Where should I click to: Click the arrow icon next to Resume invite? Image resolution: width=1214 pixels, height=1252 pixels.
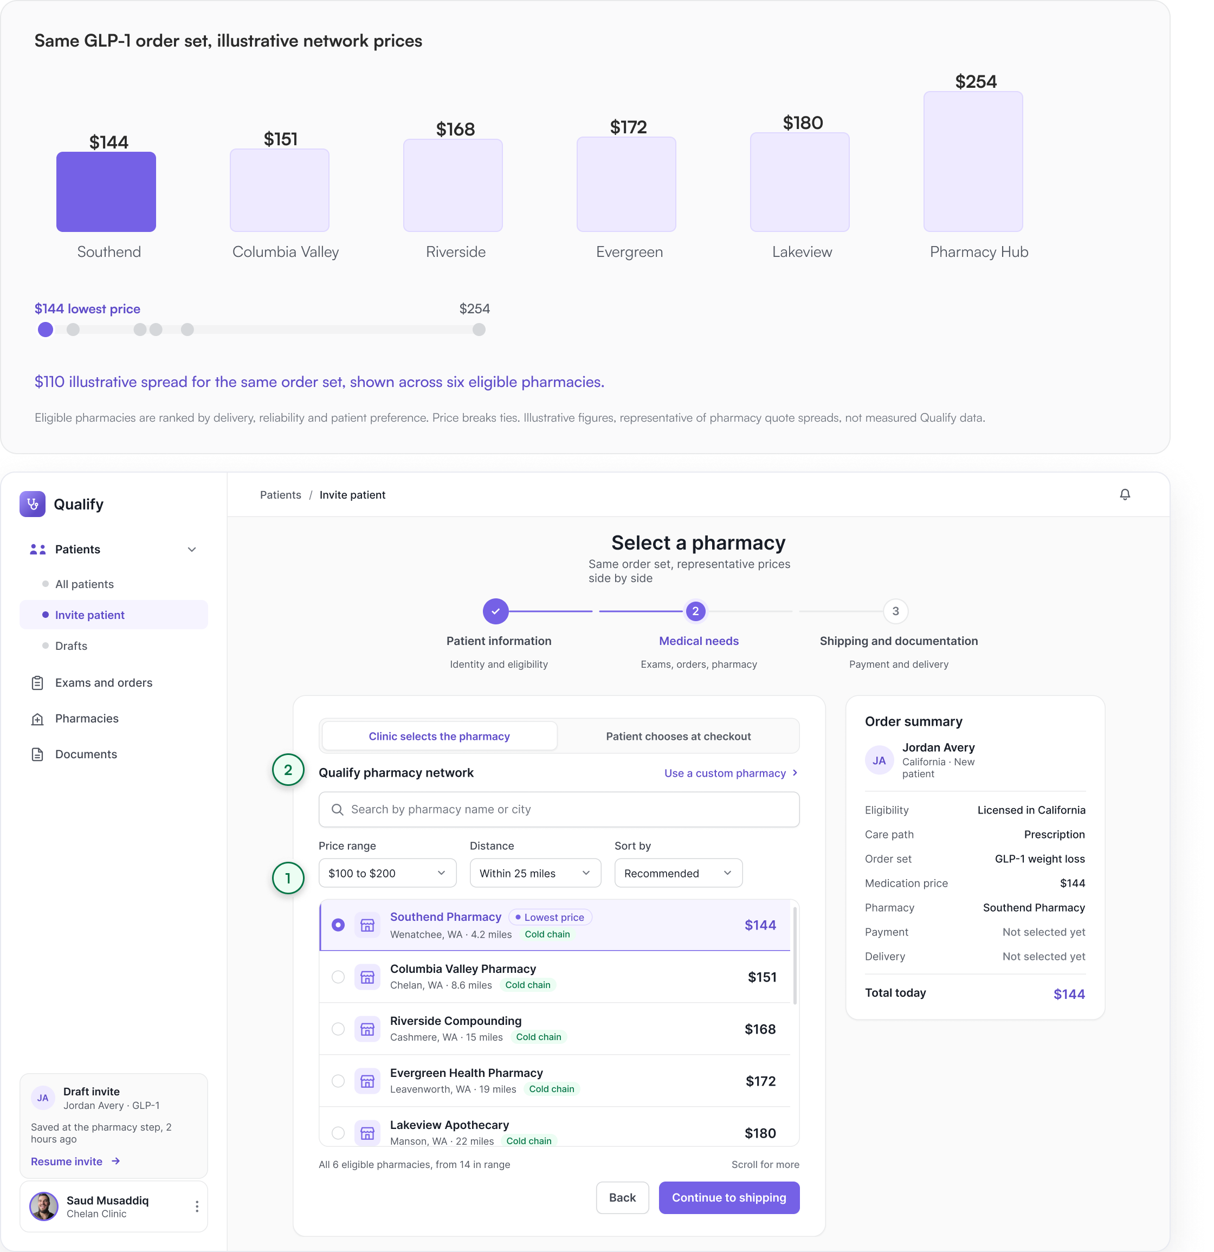pyautogui.click(x=115, y=1161)
